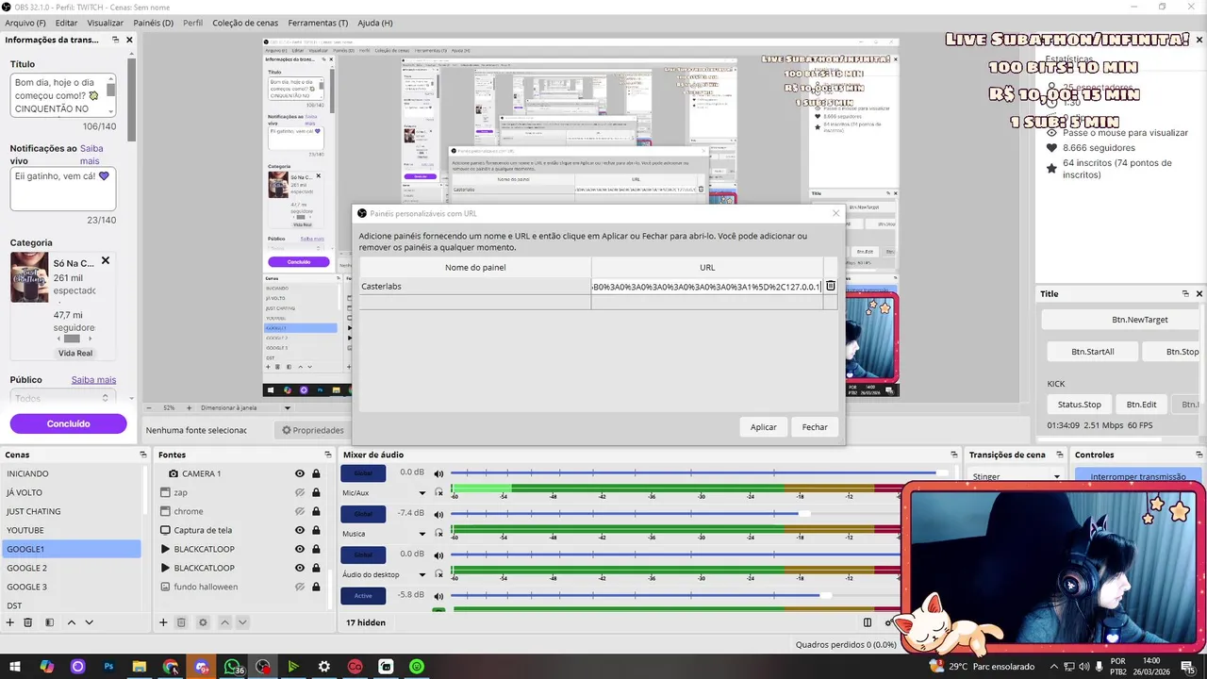Unlock the zap source
The height and width of the screenshot is (679, 1207).
click(x=316, y=492)
